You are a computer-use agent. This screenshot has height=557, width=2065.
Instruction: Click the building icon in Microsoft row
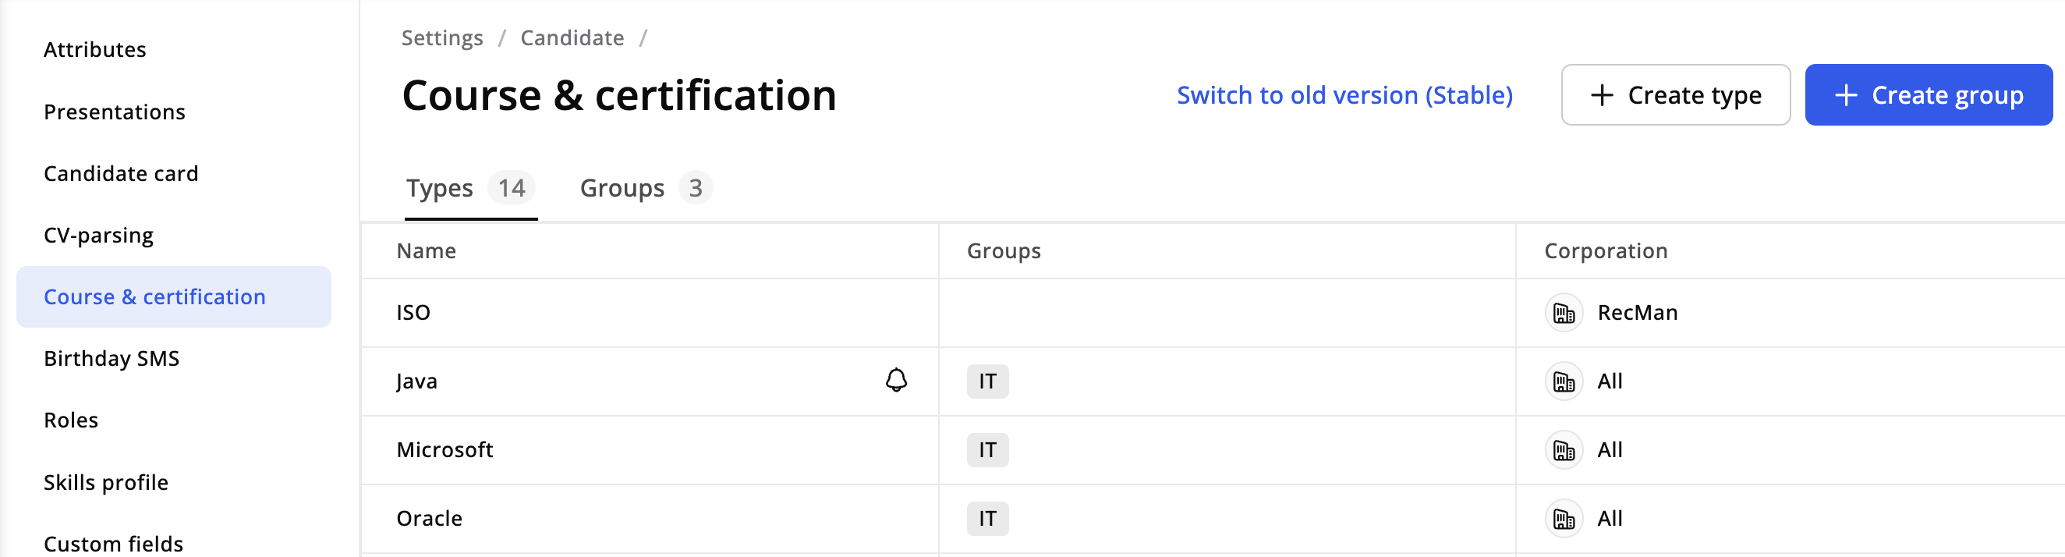1564,450
